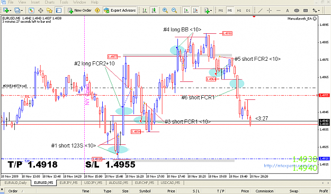Viewport: 331px width, 194px height.
Task: Switch to the USDJPY,M5 chart tab
Action: (x=93, y=182)
